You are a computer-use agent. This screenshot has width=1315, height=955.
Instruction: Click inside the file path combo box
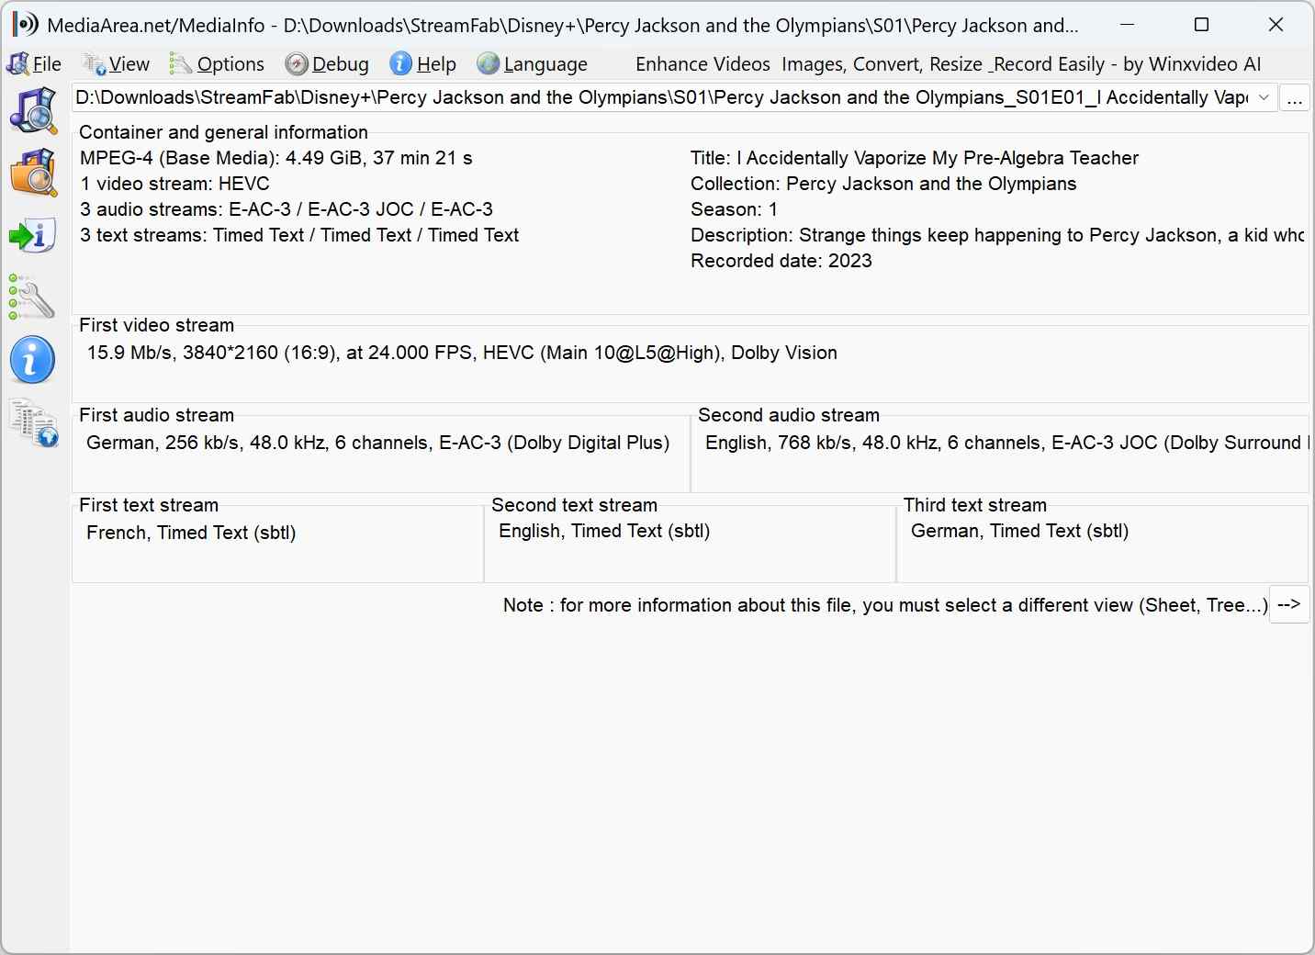(661, 97)
